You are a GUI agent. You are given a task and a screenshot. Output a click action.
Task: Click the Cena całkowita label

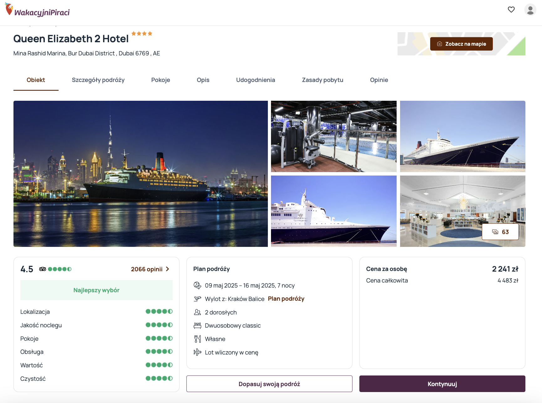pyautogui.click(x=387, y=281)
